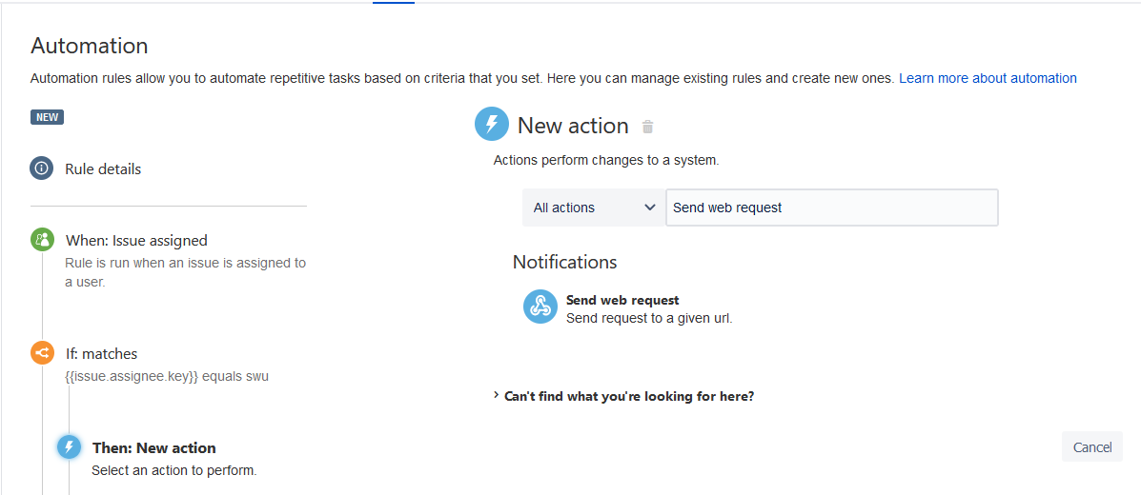Open Learn more about automation link
Image resolution: width=1141 pixels, height=495 pixels.
988,78
